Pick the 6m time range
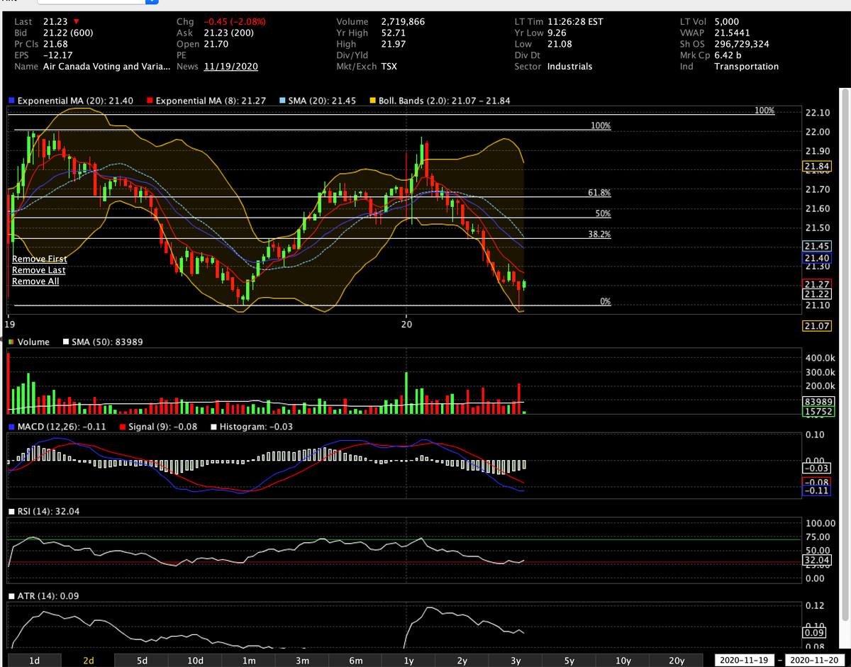851x667 pixels. point(355,661)
